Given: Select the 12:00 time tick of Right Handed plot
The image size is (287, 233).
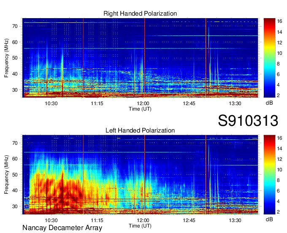Looking at the screenshot, I should pyautogui.click(x=143, y=103).
